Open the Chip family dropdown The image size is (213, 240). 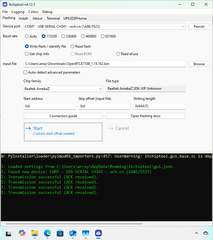[x=63, y=89]
